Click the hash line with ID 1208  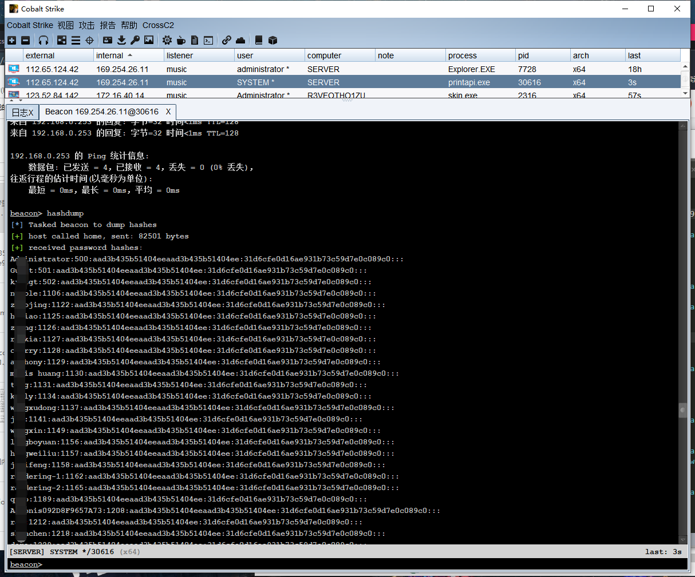pyautogui.click(x=225, y=511)
